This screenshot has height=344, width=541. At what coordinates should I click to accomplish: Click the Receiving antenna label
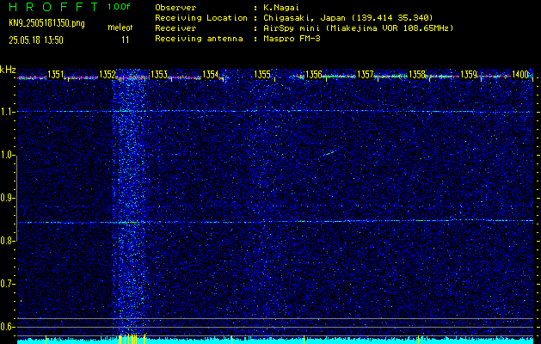199,39
